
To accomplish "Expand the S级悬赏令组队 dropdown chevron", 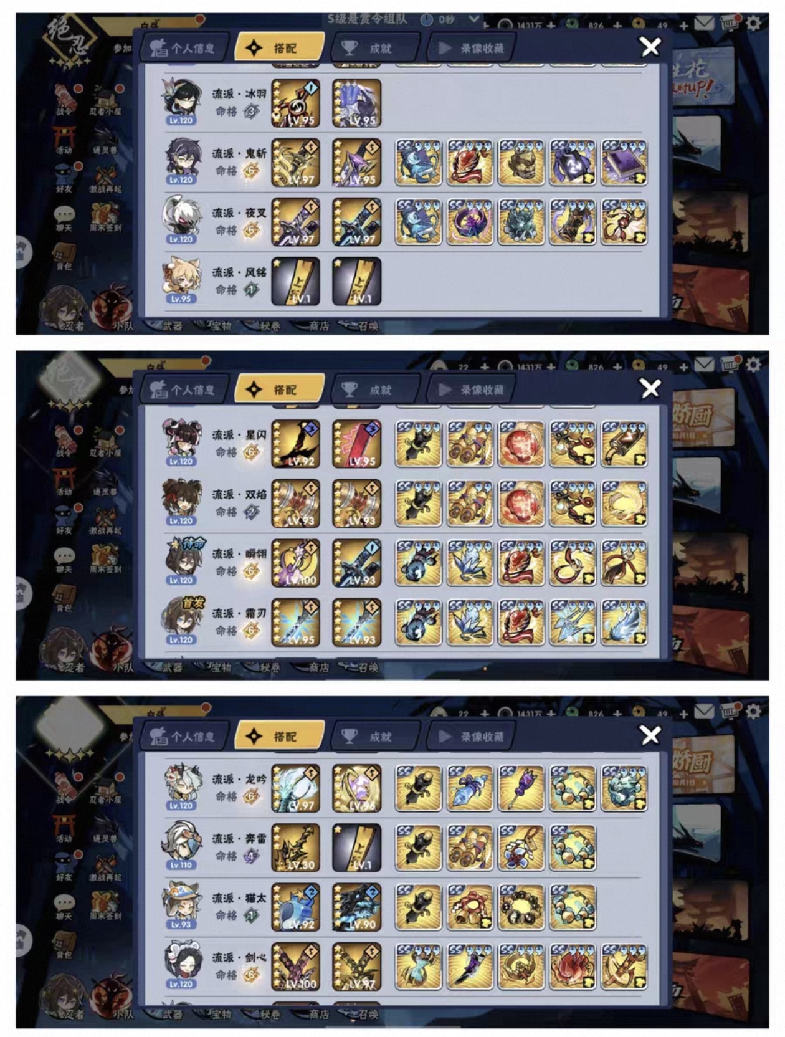I will pyautogui.click(x=474, y=19).
